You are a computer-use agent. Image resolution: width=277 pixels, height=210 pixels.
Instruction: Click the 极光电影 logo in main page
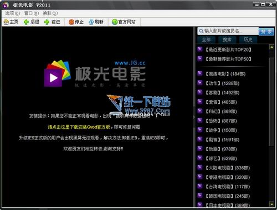click(x=95, y=74)
